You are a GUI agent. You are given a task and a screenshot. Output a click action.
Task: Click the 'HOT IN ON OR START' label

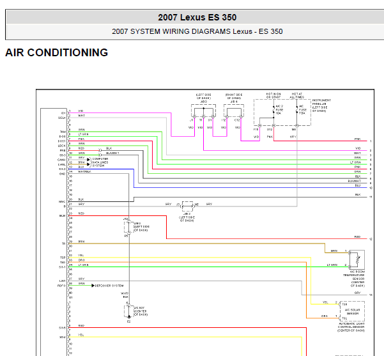tap(273, 96)
